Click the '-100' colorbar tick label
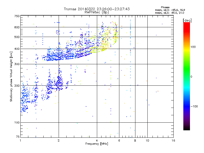 pos(194,106)
